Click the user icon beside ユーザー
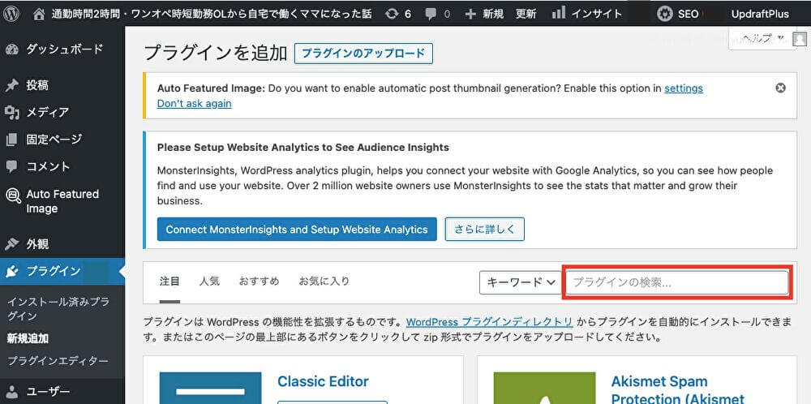The height and width of the screenshot is (404, 811). (x=12, y=392)
